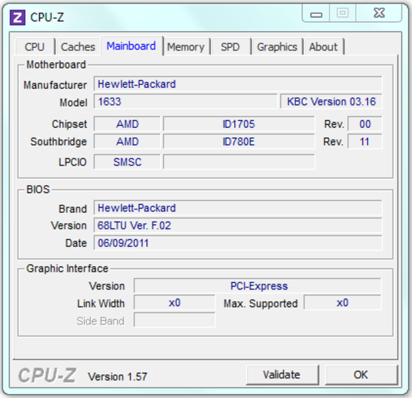Click the empty LPCIO model field
The width and height of the screenshot is (412, 398).
(239, 162)
